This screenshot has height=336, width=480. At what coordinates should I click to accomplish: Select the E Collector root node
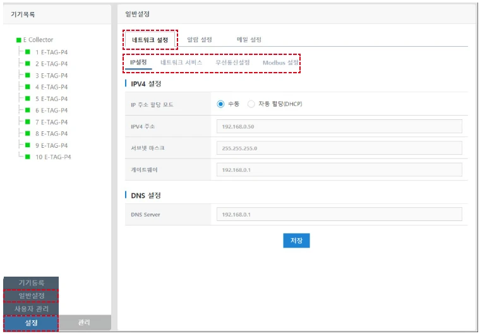[x=38, y=40]
